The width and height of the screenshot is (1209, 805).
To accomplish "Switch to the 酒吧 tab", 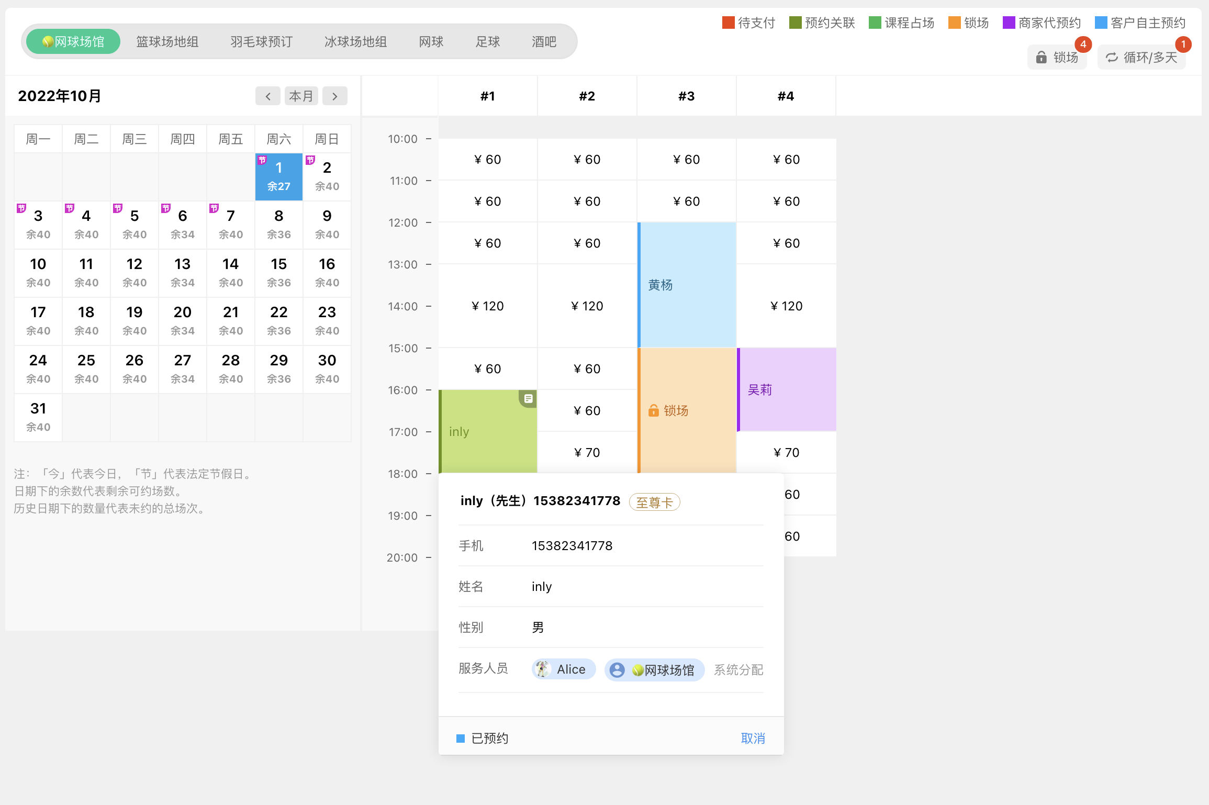I will click(x=544, y=42).
